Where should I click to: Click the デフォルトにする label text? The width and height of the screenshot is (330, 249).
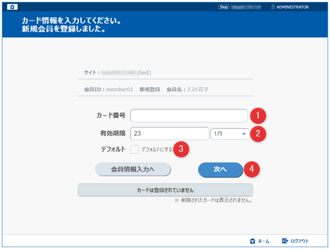coord(157,149)
